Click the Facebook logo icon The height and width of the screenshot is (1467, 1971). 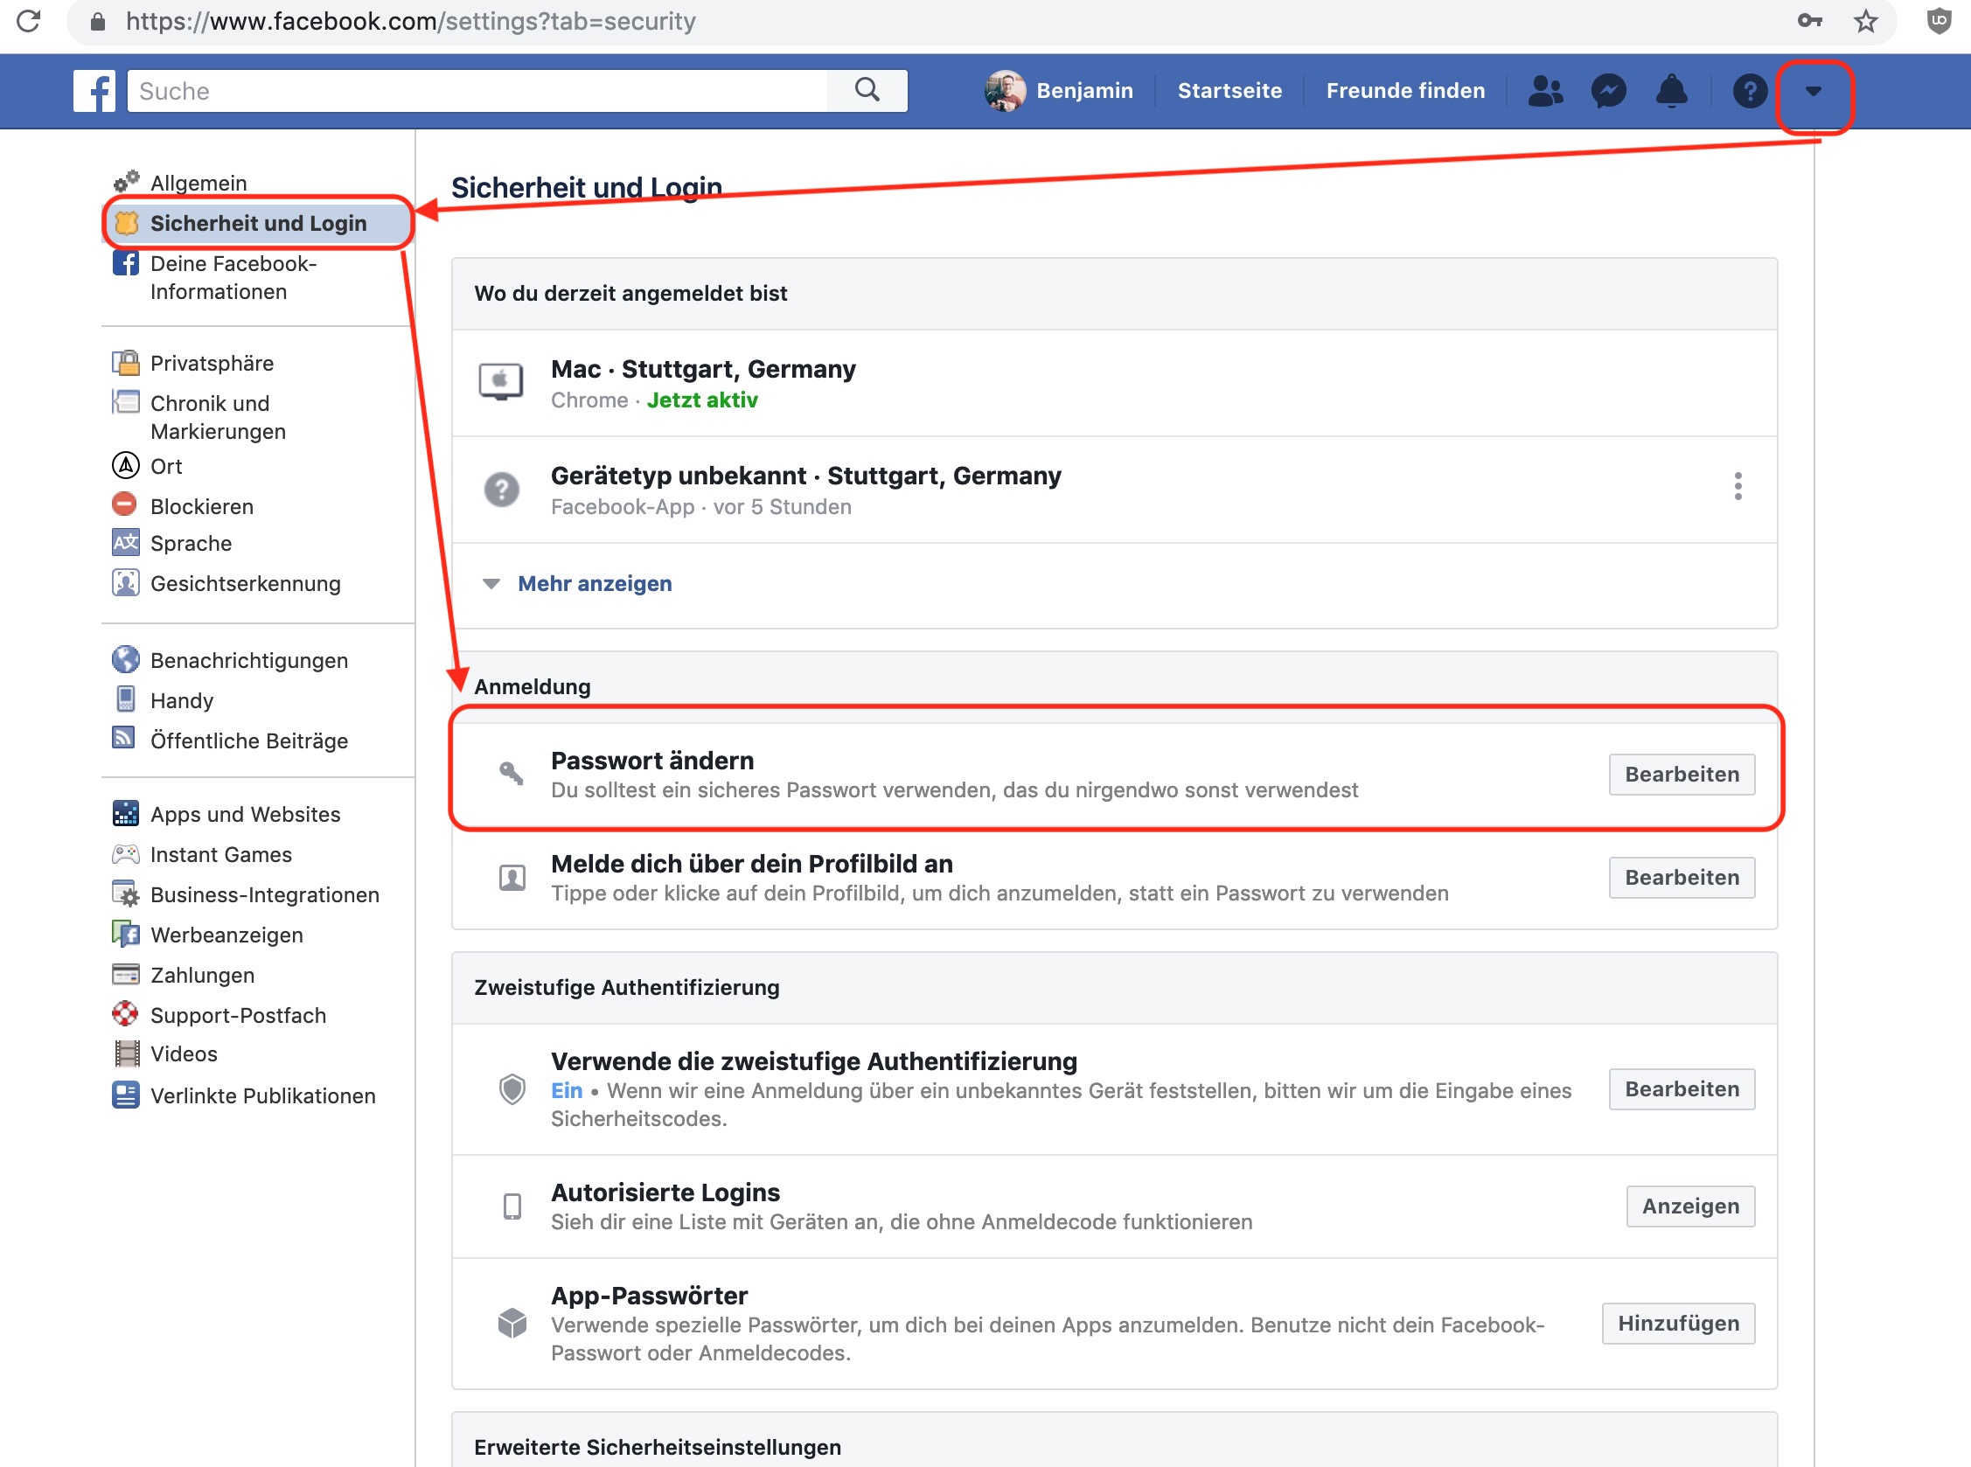[94, 92]
